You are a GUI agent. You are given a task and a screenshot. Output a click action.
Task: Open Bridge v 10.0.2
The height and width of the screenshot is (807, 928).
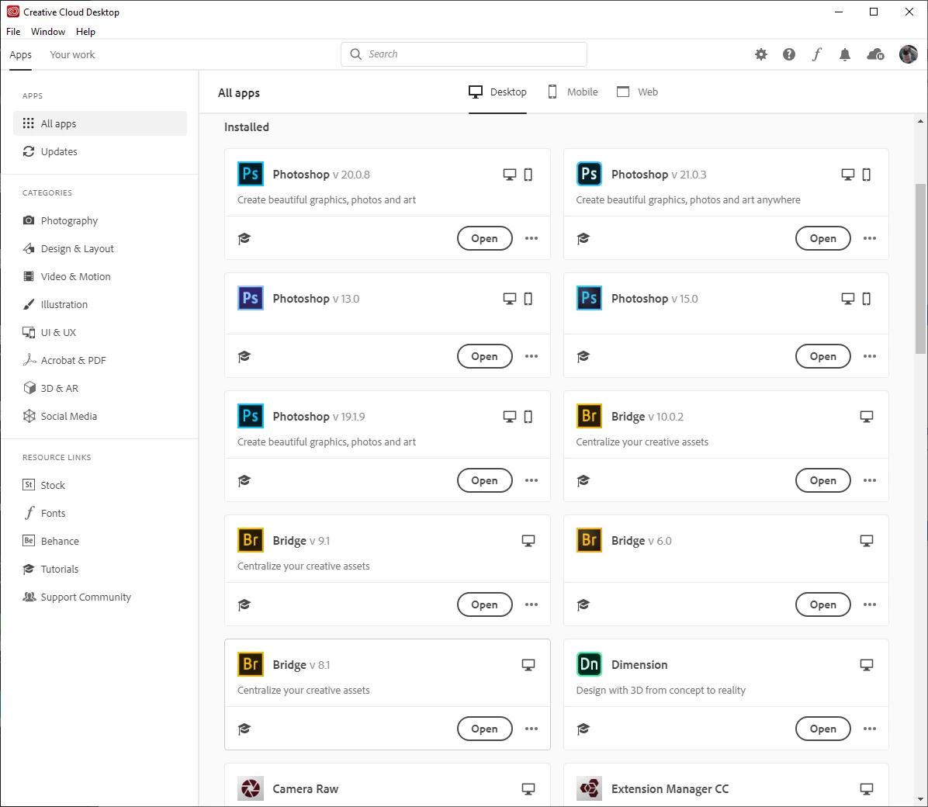[x=822, y=481]
